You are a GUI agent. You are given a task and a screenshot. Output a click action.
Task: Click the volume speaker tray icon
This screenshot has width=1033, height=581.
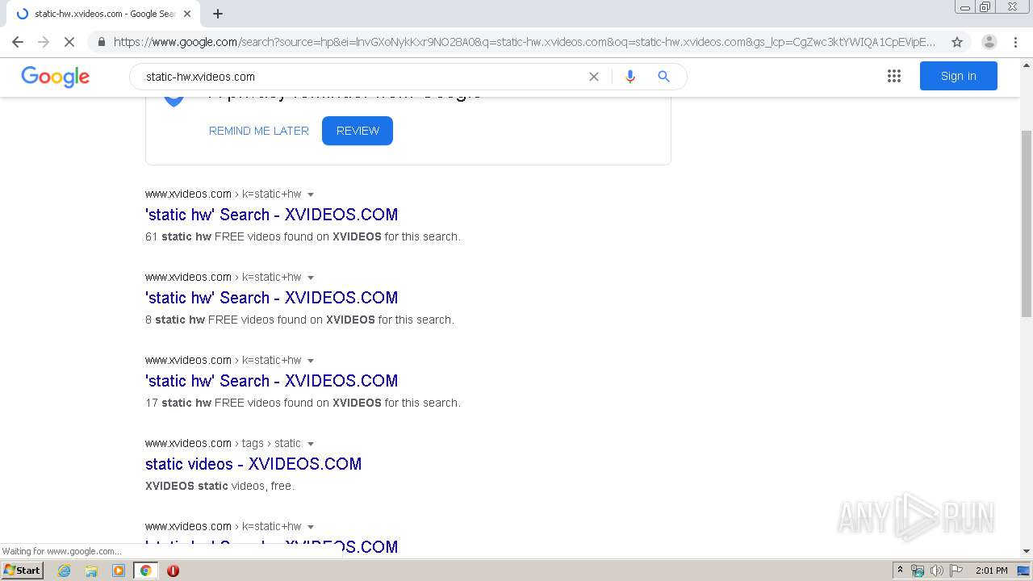tap(936, 571)
